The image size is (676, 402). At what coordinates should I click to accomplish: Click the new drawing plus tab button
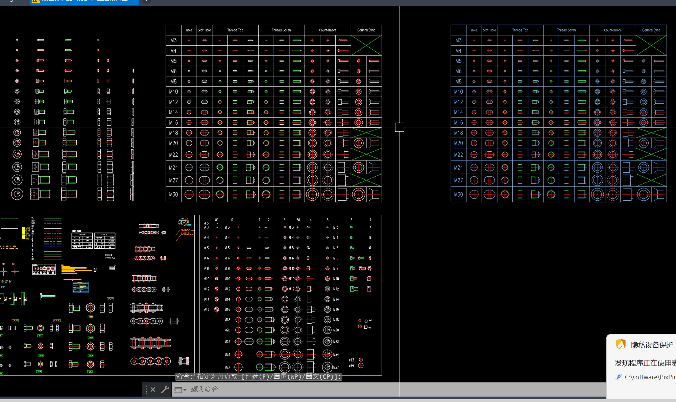pyautogui.click(x=146, y=1)
